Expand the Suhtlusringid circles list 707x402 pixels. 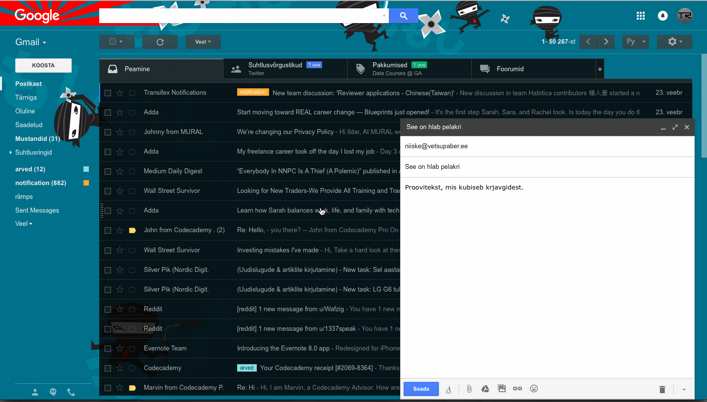click(x=11, y=153)
